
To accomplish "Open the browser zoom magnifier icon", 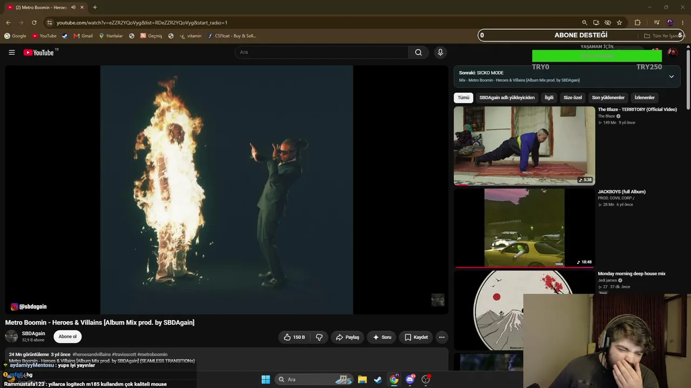I will point(585,23).
